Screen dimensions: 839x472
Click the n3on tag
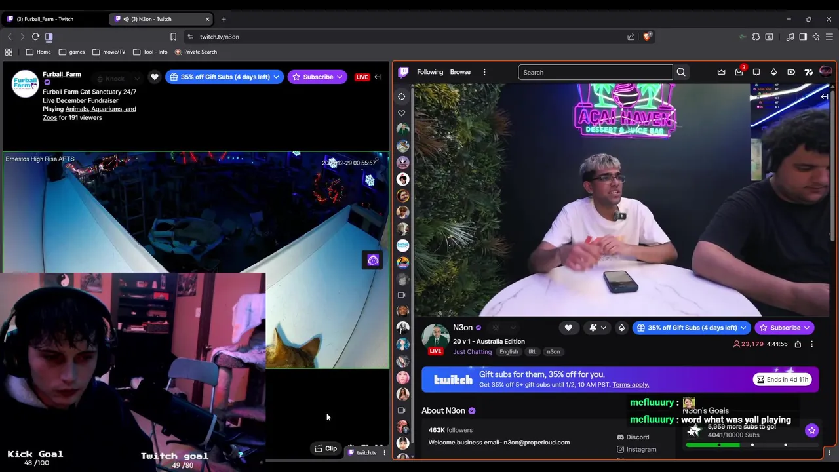553,352
